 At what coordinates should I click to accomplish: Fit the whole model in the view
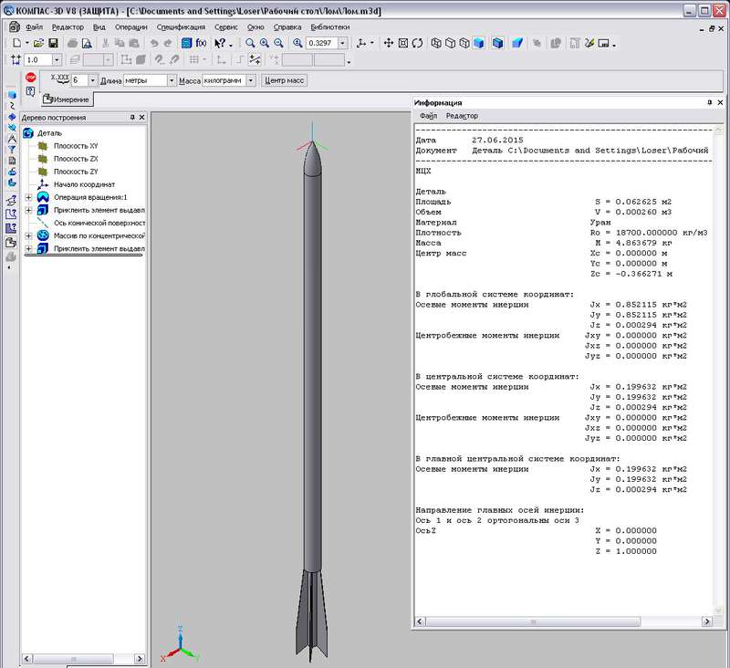pyautogui.click(x=403, y=43)
